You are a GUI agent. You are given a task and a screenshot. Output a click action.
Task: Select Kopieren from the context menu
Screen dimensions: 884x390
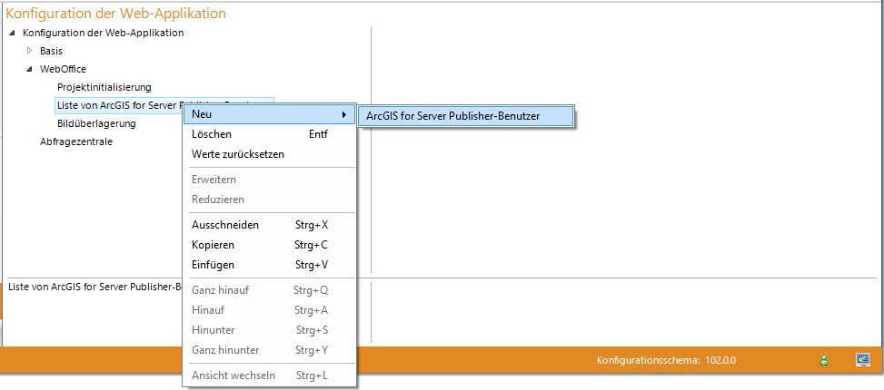[x=214, y=245]
